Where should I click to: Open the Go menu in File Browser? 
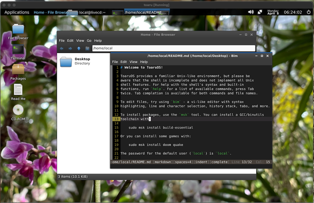pyautogui.click(x=89, y=40)
